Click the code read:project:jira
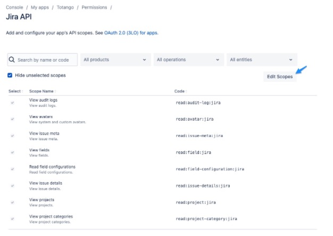 [x=196, y=202]
